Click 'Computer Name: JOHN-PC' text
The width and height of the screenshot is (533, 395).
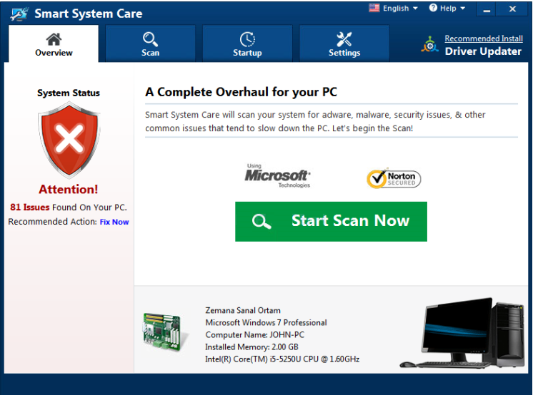pos(254,335)
